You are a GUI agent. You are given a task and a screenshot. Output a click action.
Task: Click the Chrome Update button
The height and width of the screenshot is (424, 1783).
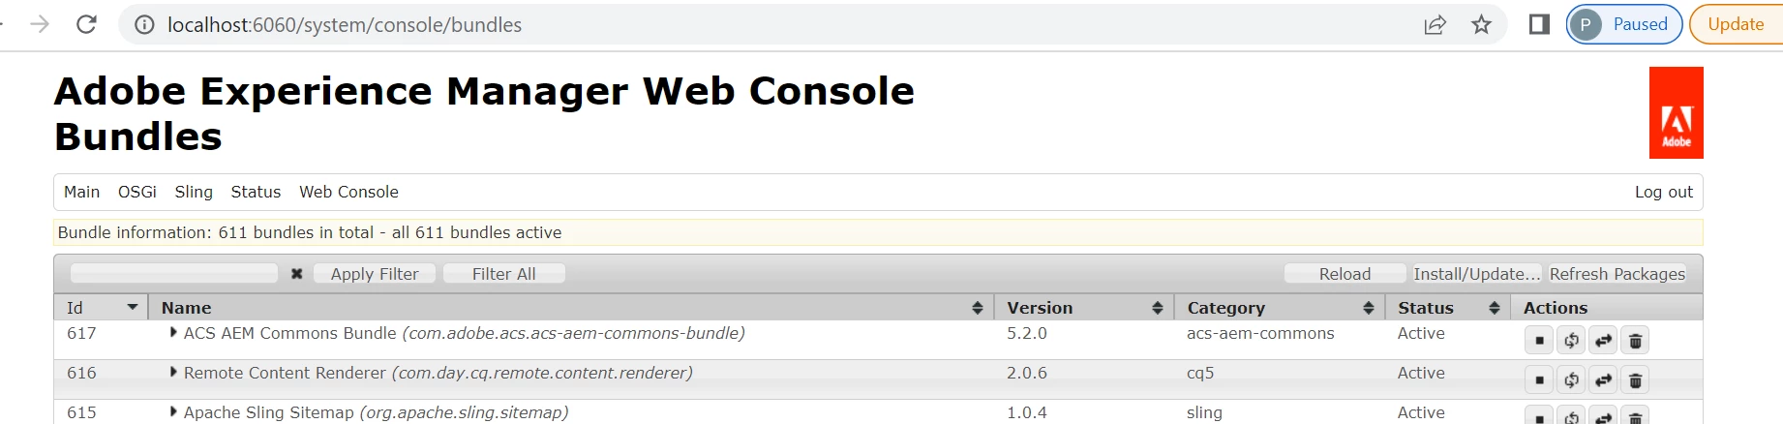tap(1736, 24)
